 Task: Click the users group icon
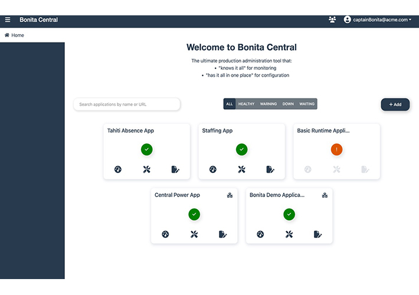332,19
